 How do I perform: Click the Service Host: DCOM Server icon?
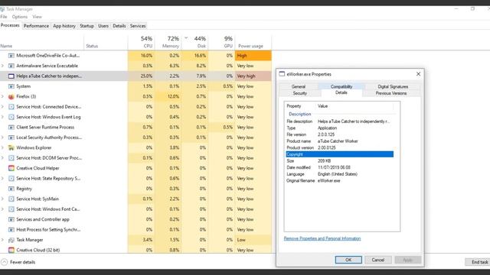[x=11, y=158]
